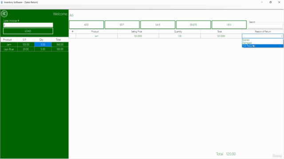Click the VIEW button

click(229, 25)
